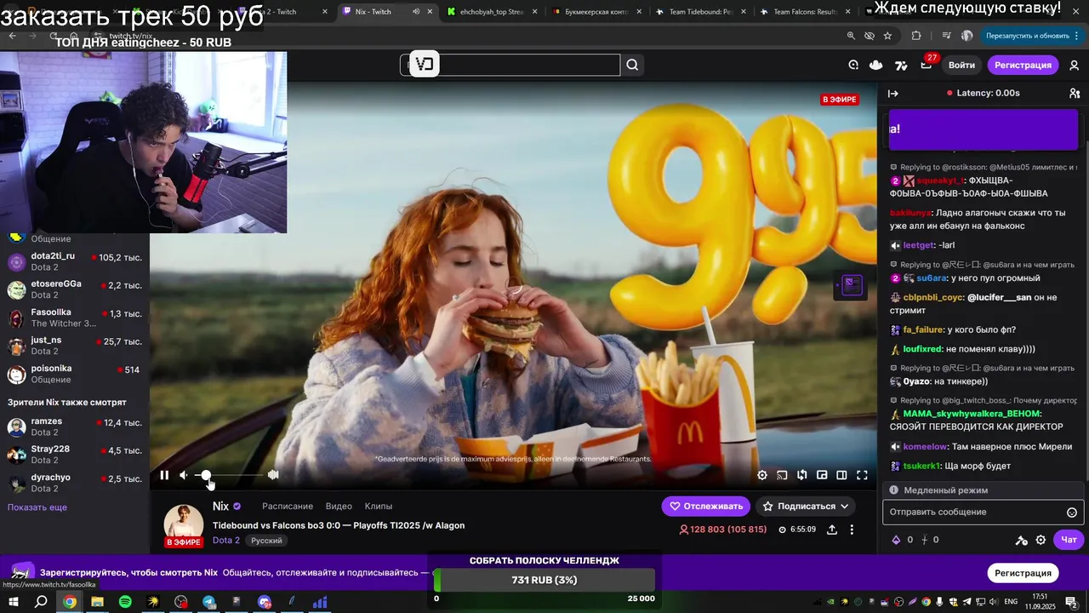Switch to ehchobyah_top browser tab

click(x=493, y=12)
